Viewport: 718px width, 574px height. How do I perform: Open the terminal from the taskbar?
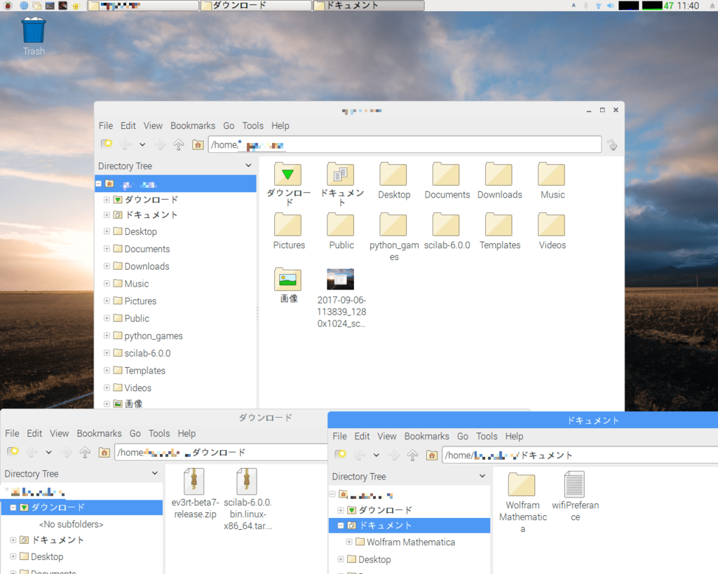click(x=50, y=6)
